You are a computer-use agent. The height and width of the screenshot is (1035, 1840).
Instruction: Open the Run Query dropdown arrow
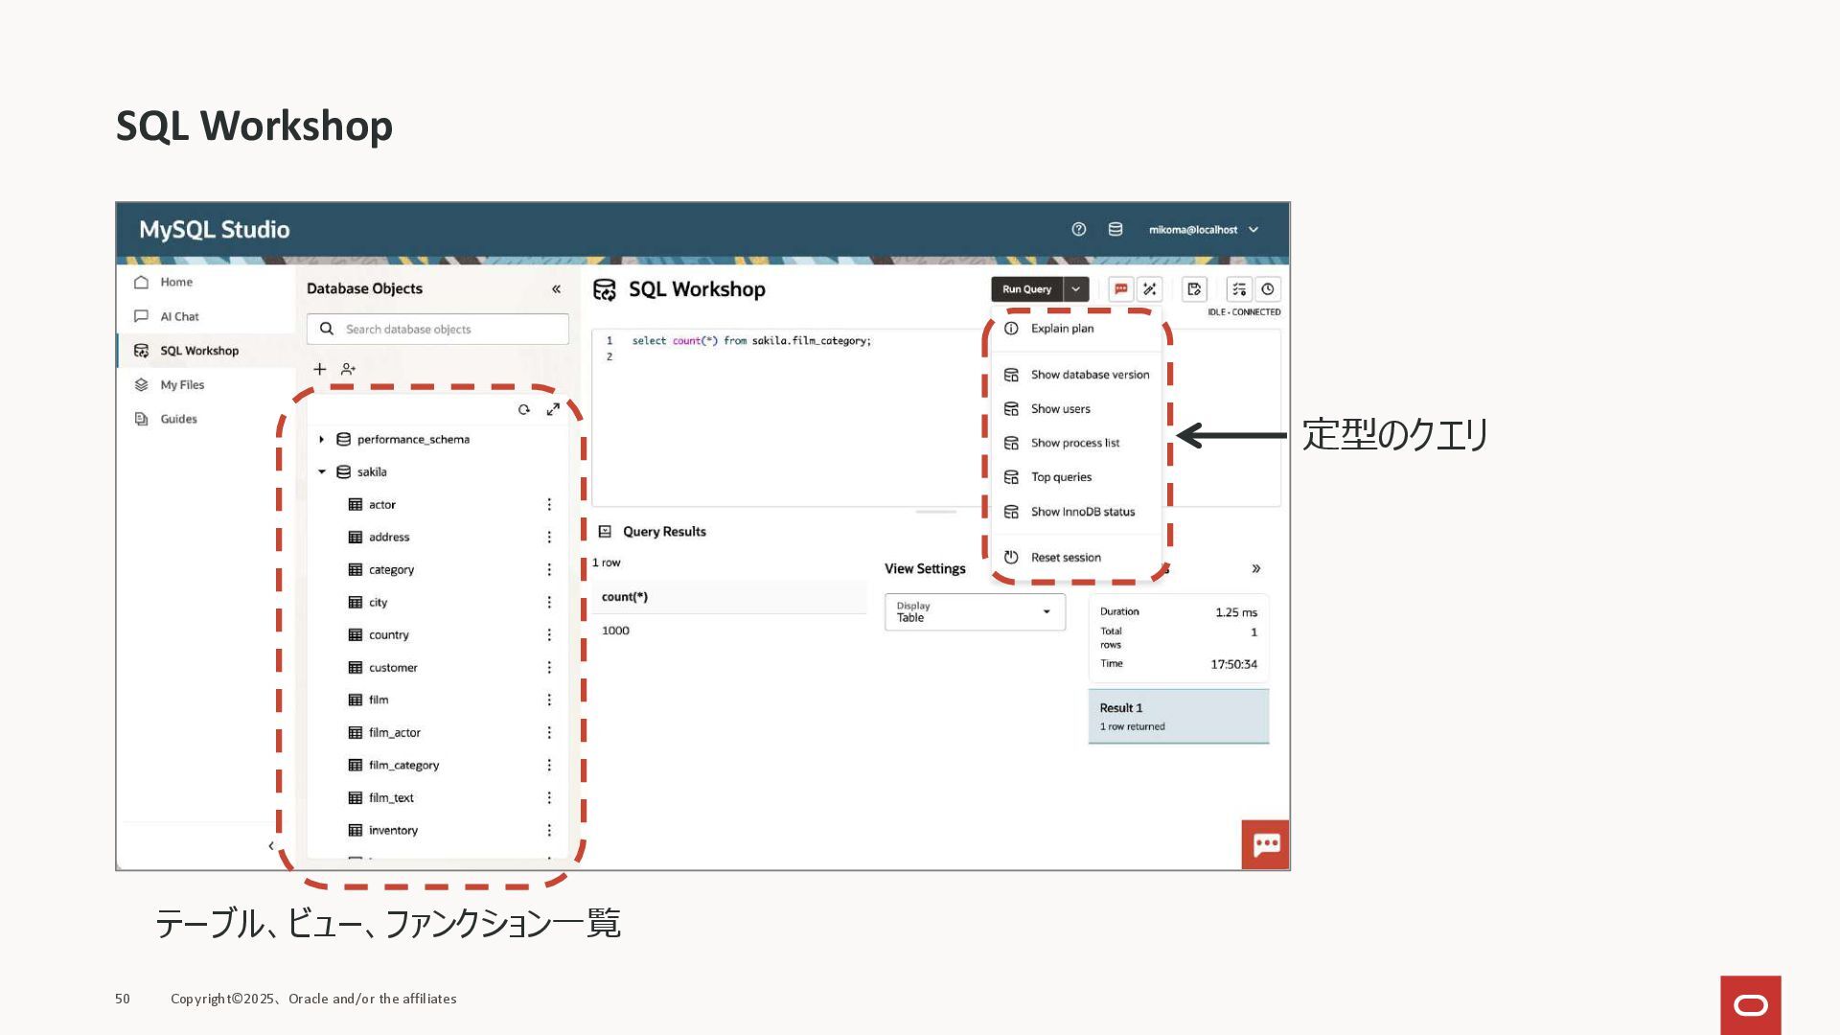(1076, 289)
